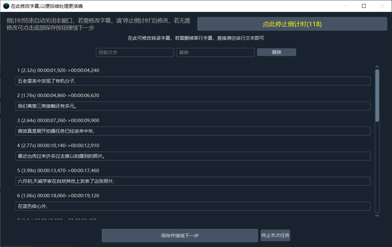Minimize the subtitle editing window
The height and width of the screenshot is (247, 392).
tap(346, 6)
